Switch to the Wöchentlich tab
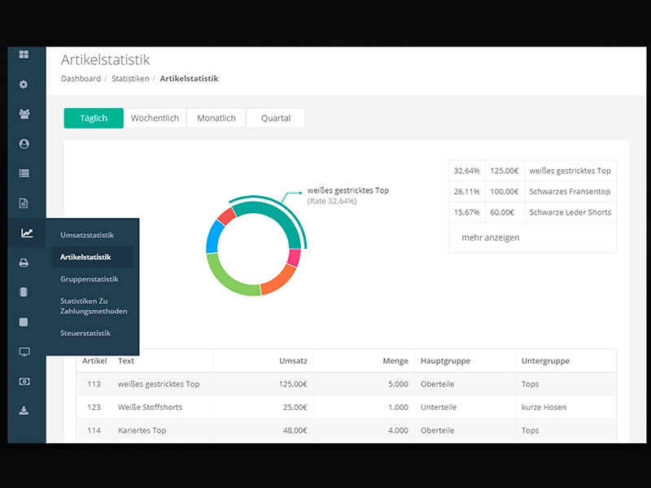The height and width of the screenshot is (488, 651). 155,118
